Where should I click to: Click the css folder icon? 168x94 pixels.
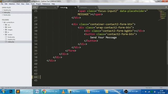click(6, 25)
